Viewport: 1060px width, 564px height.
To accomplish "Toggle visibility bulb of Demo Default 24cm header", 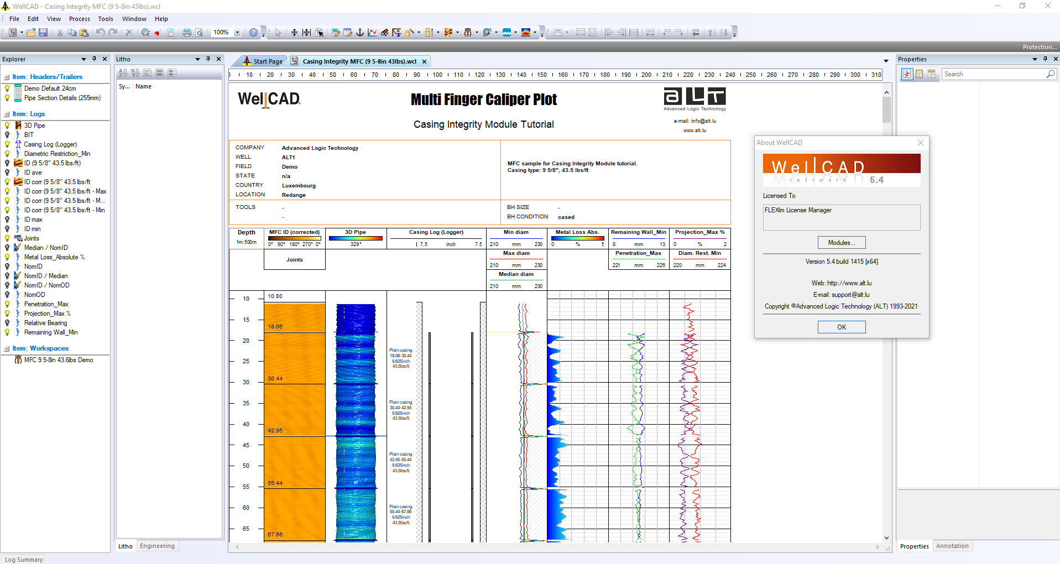I will click(7, 88).
